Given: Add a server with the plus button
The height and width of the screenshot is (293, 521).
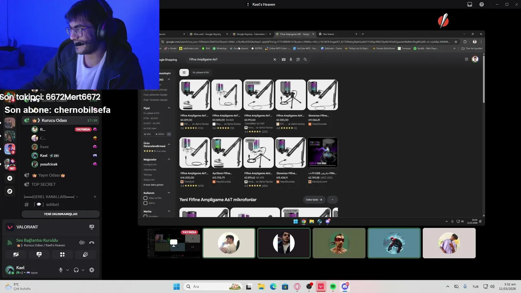Looking at the screenshot, I should point(10,178).
